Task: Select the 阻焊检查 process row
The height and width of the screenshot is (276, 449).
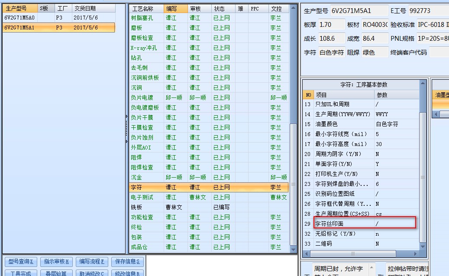Action: (x=209, y=167)
